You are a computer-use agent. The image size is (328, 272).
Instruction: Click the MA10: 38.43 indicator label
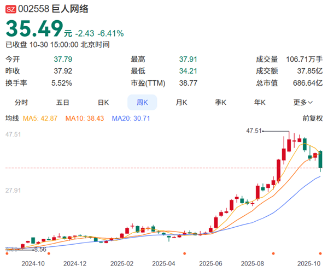(85, 119)
